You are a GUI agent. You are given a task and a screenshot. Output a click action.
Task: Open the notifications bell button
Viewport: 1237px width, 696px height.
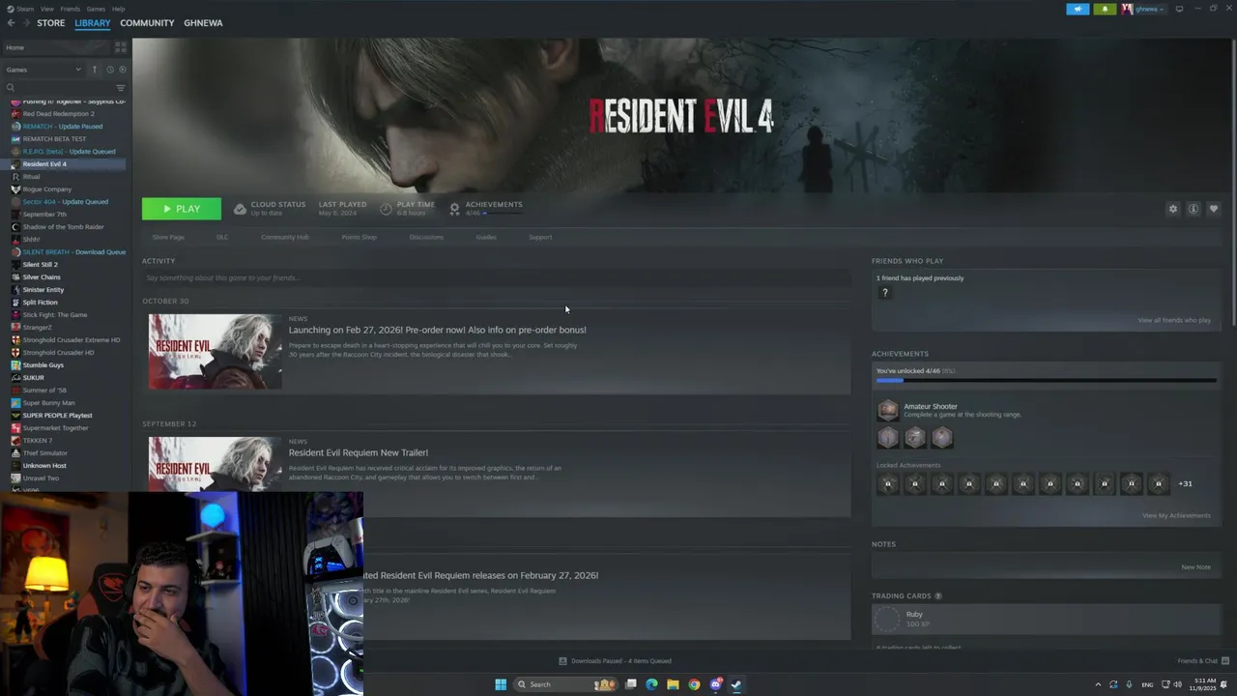(x=1105, y=9)
